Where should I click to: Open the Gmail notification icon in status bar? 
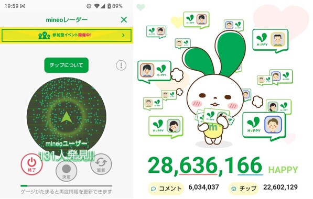pyautogui.click(x=23, y=6)
